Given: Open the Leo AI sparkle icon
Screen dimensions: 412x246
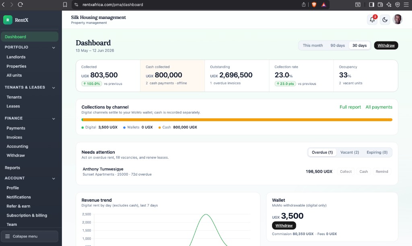Looking at the screenshot, I should (389, 4).
